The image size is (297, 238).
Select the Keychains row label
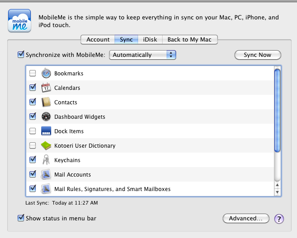click(67, 160)
